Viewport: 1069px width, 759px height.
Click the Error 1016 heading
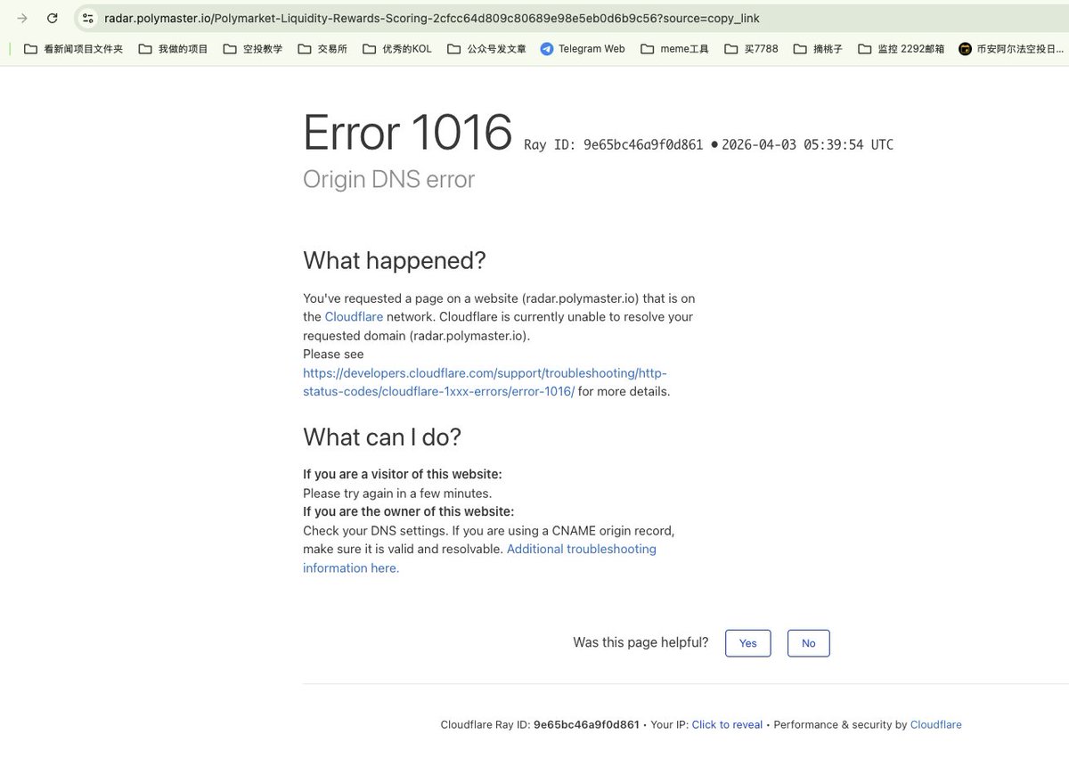click(408, 133)
